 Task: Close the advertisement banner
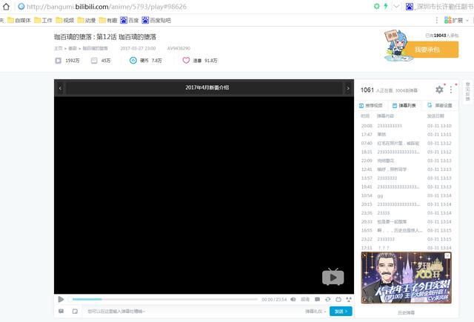point(447,256)
